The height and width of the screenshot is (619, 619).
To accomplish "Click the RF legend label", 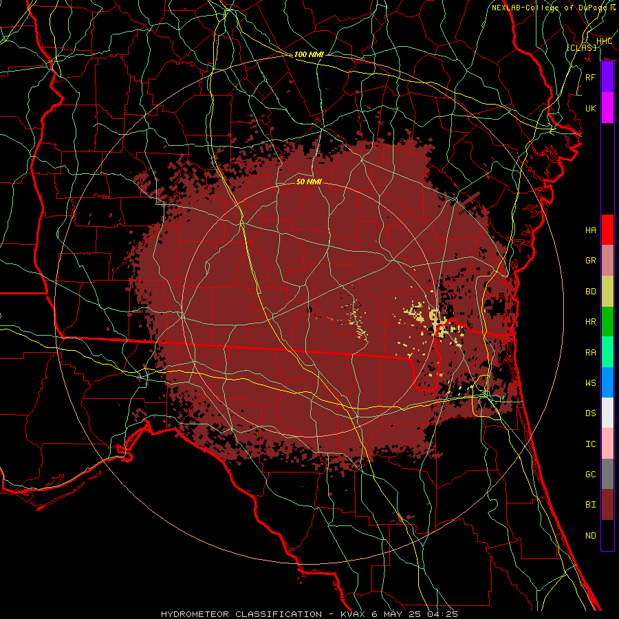I will (x=591, y=77).
